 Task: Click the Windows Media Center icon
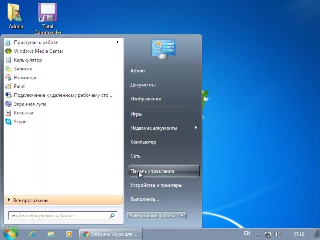pos(8,51)
